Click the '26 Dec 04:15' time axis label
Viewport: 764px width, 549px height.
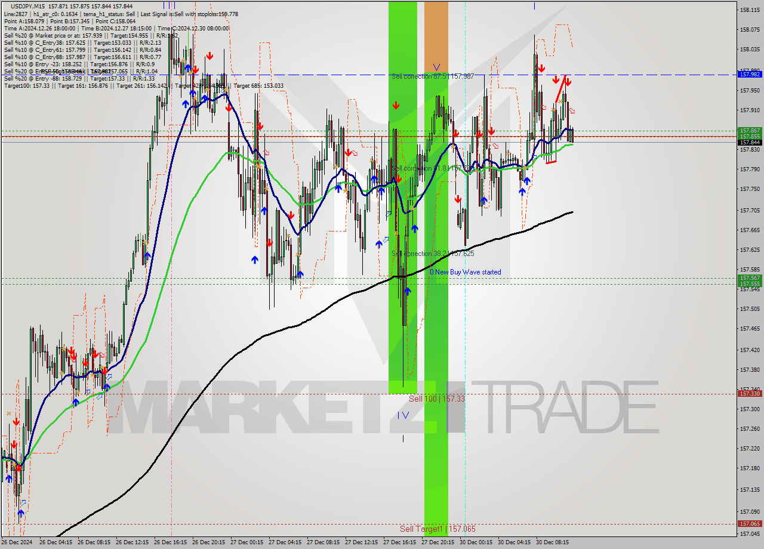point(57,542)
